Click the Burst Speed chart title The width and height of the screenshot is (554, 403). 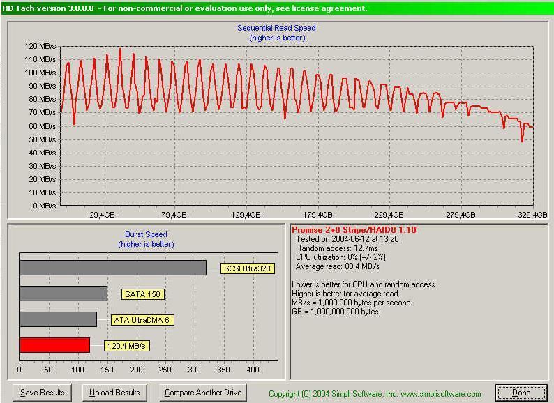pos(146,234)
